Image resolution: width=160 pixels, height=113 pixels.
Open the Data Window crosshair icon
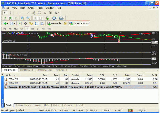[x=25, y=23]
